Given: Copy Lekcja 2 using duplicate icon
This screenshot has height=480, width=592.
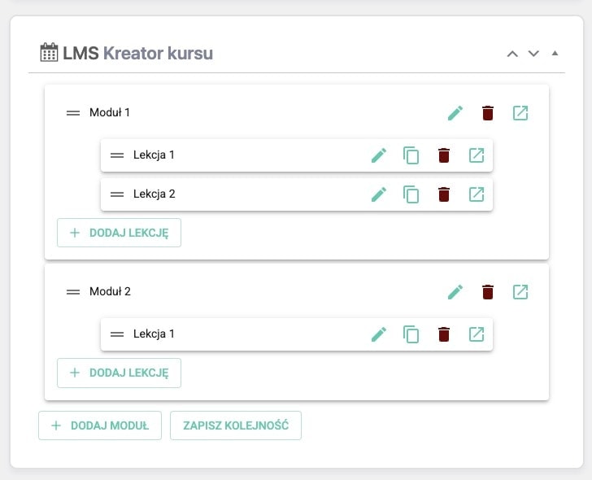Looking at the screenshot, I should [x=411, y=194].
